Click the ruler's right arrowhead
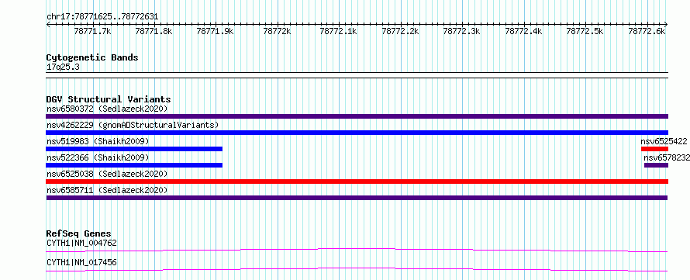The image size is (690, 280). click(666, 25)
